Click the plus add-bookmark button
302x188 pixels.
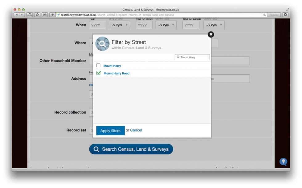coord(53,15)
